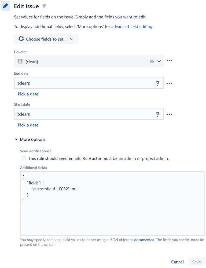Image resolution: width=206 pixels, height=268 pixels.
Task: Open the three-dot menu beside Start date
Action: 169,114
